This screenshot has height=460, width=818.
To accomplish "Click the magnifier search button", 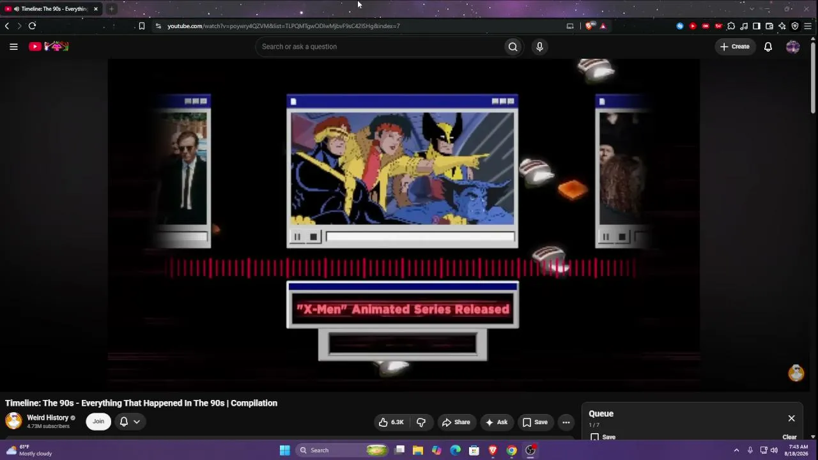I will coord(513,47).
